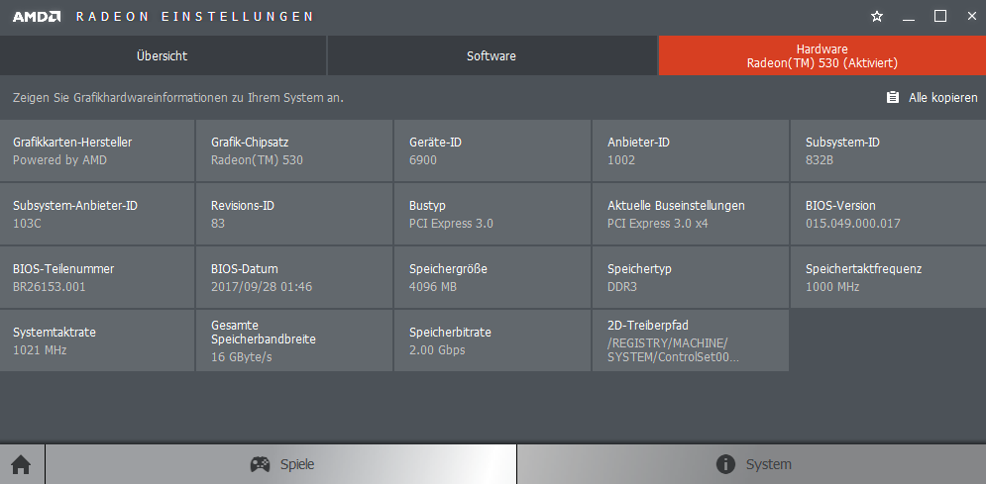Click the BIOS-Datum 2017/09/28 tile
The width and height of the screenshot is (986, 484).
tap(294, 277)
